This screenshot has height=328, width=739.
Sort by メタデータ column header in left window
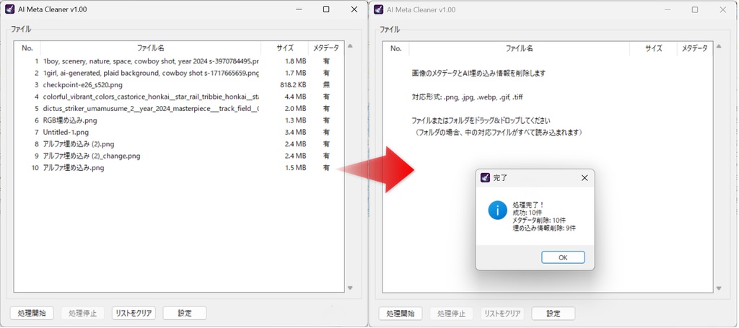(x=326, y=48)
